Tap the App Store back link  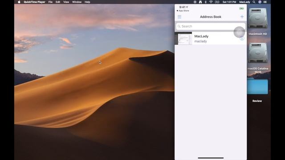pyautogui.click(x=183, y=11)
